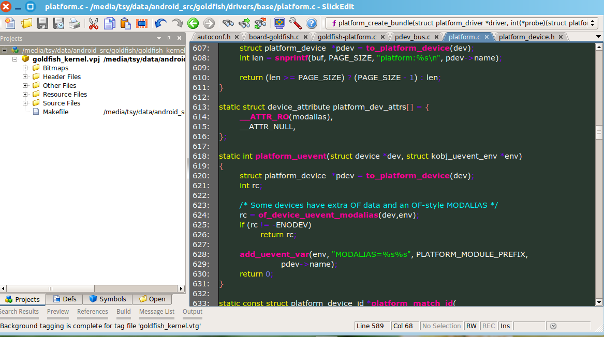Show the Preview panel
Image resolution: width=604 pixels, height=337 pixels.
click(58, 312)
